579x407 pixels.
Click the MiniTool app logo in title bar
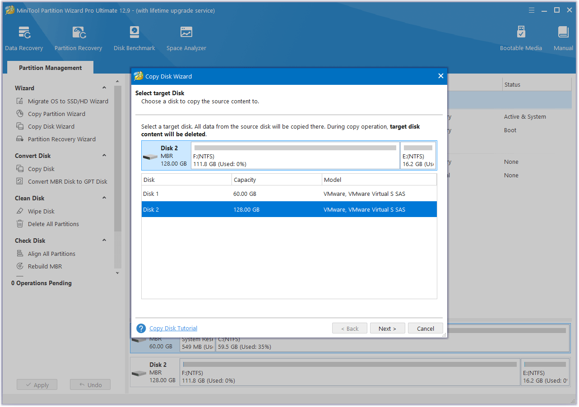click(10, 10)
